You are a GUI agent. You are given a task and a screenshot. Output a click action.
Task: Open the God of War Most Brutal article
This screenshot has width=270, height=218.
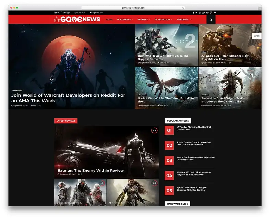(x=166, y=100)
